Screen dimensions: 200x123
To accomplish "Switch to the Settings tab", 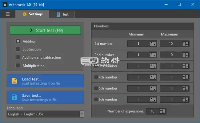I will click(x=32, y=14).
